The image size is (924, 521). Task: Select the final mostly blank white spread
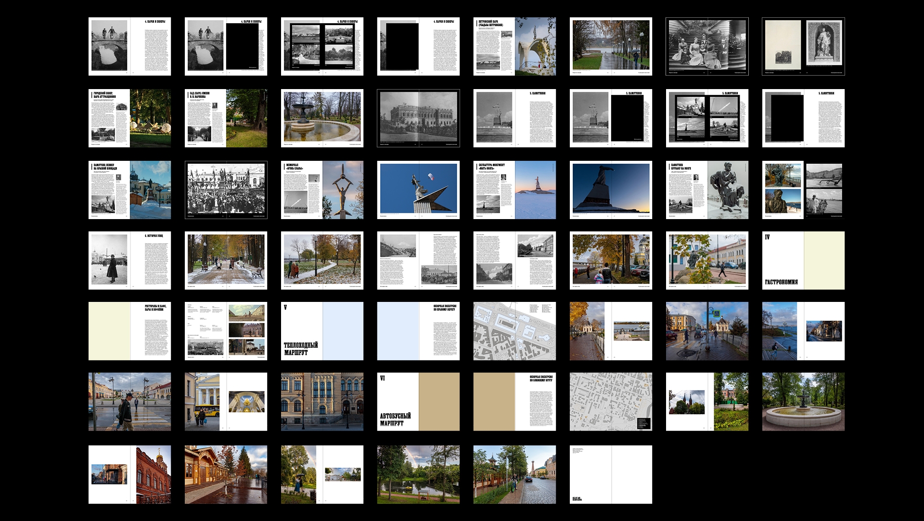pos(611,474)
